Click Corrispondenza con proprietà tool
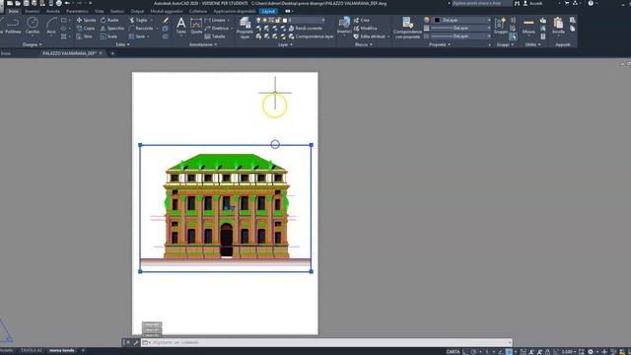This screenshot has height=355, width=631. [407, 28]
